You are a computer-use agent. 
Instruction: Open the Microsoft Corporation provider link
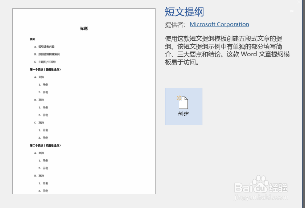tap(219, 24)
